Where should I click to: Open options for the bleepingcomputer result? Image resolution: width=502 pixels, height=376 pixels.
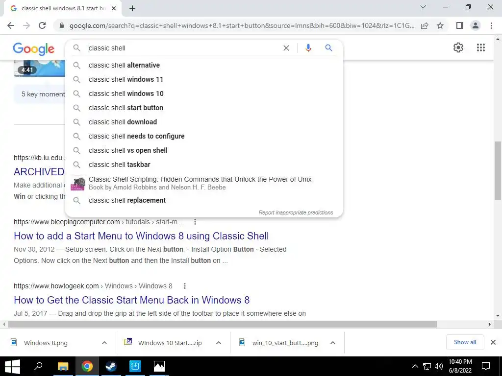click(195, 222)
